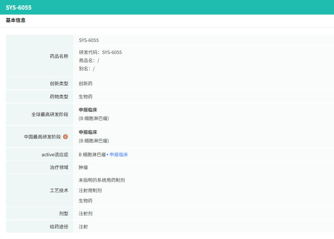Click the 研发代码：SYS-6055 text line
This screenshot has width=334, height=239.
click(100, 52)
